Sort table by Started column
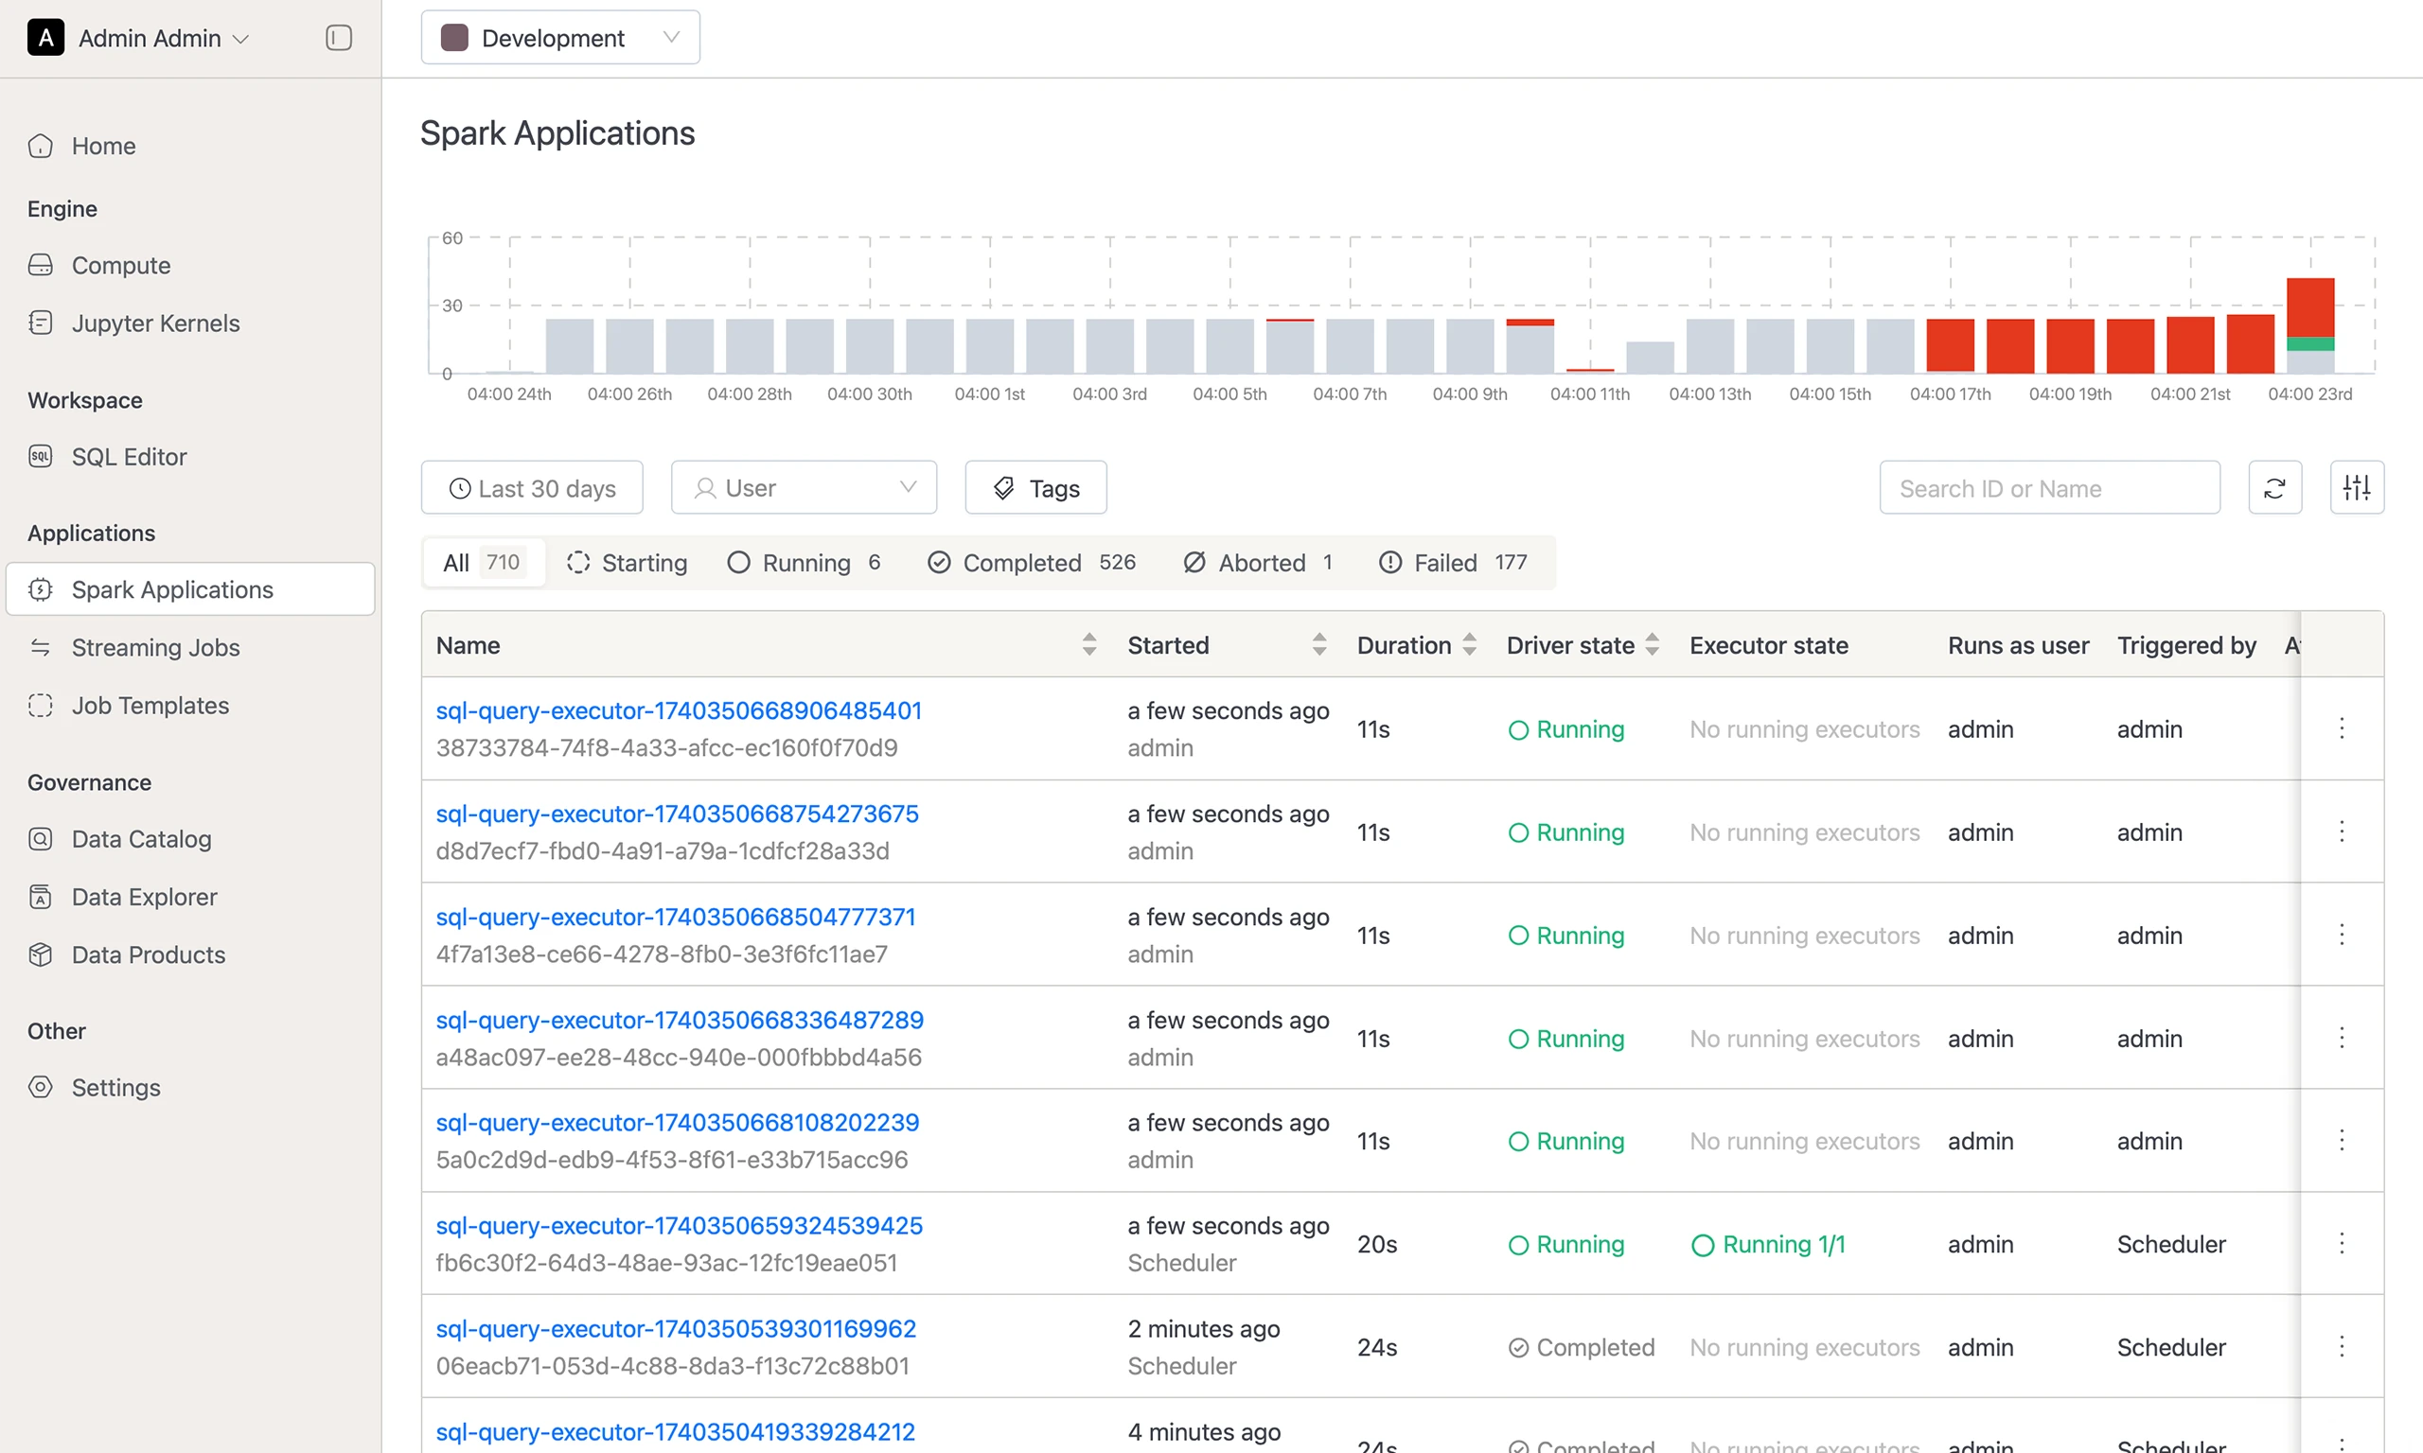This screenshot has height=1453, width=2423. 1319,644
